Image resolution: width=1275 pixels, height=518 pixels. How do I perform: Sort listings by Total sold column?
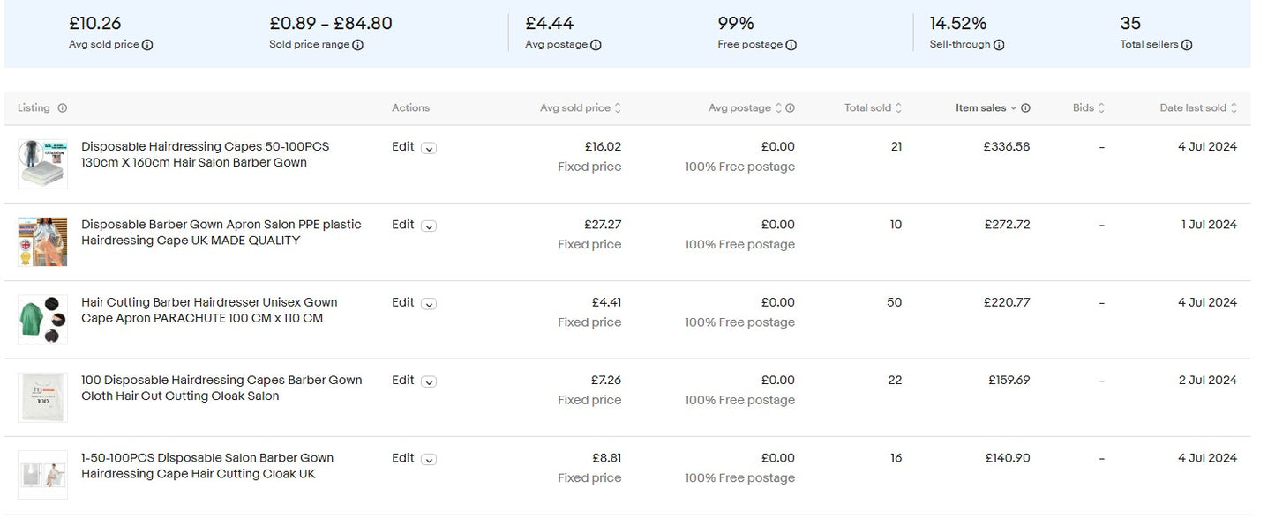(x=872, y=108)
